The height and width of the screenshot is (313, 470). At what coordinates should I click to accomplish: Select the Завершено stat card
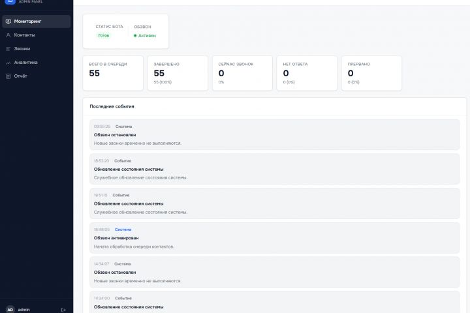176,73
